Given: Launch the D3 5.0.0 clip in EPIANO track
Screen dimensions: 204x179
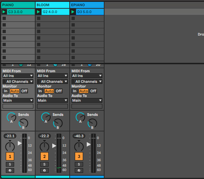Looking at the screenshot, I should pyautogui.click(x=73, y=12).
